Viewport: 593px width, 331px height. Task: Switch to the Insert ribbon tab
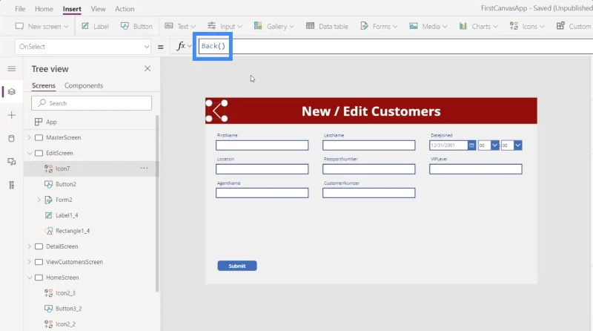click(72, 9)
